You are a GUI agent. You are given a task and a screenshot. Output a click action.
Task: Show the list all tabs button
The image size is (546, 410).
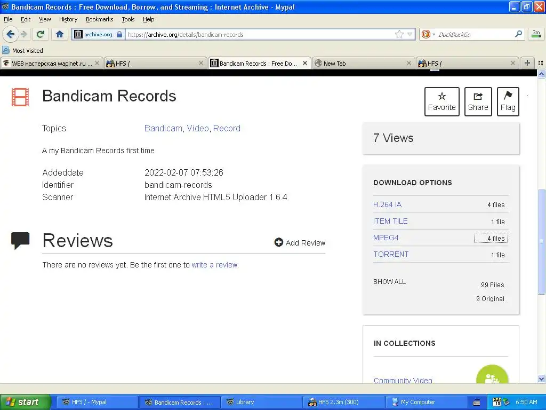(x=541, y=63)
